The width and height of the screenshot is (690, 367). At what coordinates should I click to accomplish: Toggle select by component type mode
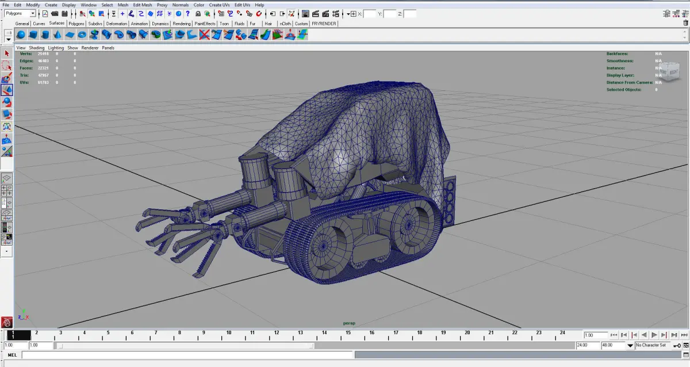pyautogui.click(x=101, y=13)
